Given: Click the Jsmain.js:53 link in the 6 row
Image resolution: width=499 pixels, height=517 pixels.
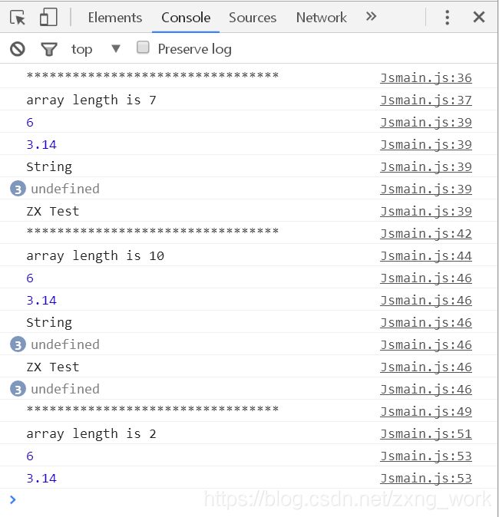Looking at the screenshot, I should (426, 456).
